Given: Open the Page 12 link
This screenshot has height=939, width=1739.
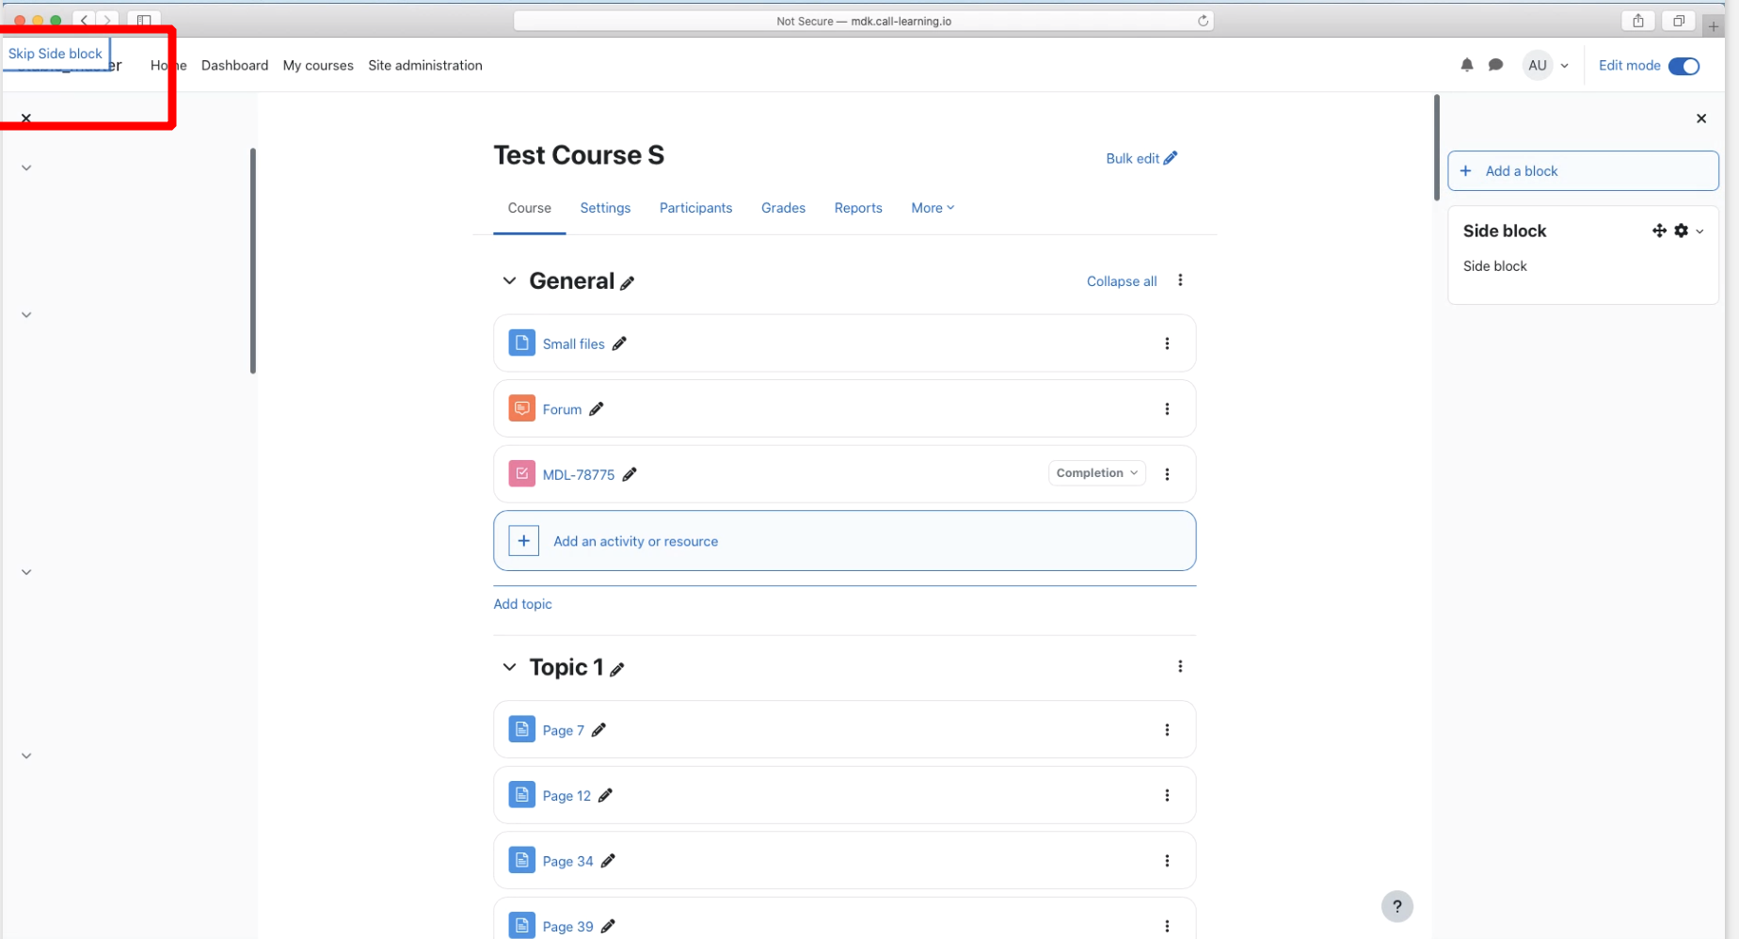Looking at the screenshot, I should 566,796.
